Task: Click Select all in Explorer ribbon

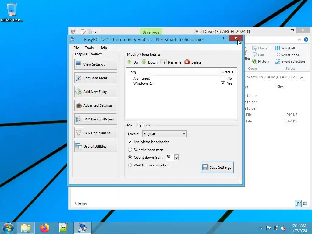Action: [285, 48]
